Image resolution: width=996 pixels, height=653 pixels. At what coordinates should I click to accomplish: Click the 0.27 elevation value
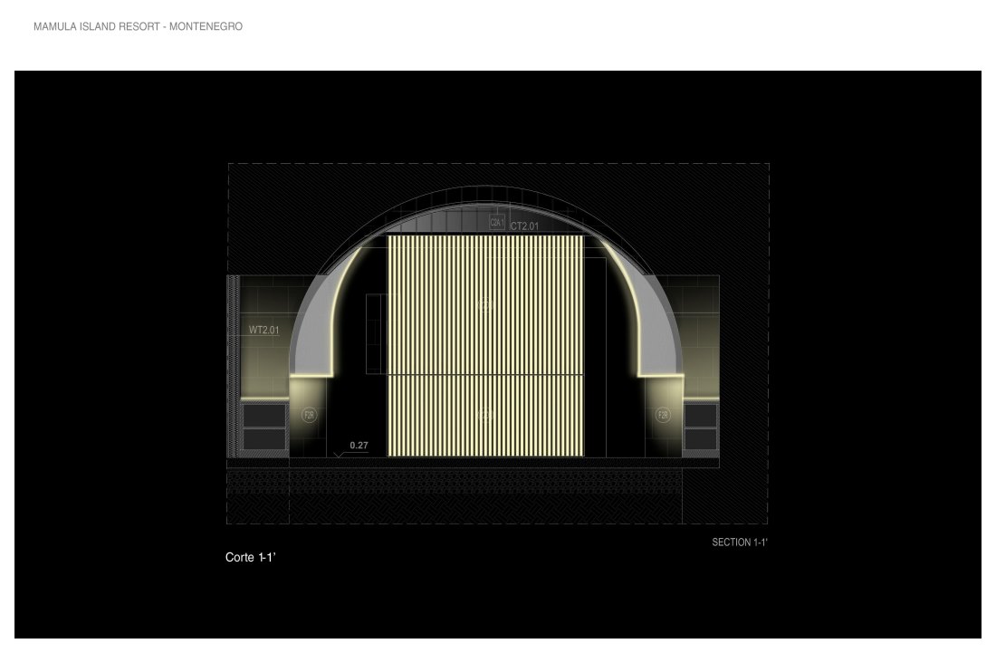359,446
